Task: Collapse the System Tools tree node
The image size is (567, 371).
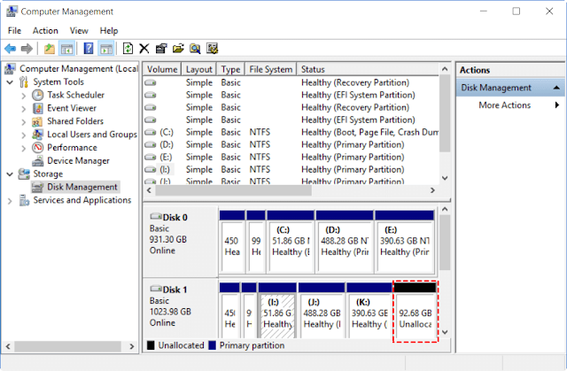Action: (x=10, y=82)
